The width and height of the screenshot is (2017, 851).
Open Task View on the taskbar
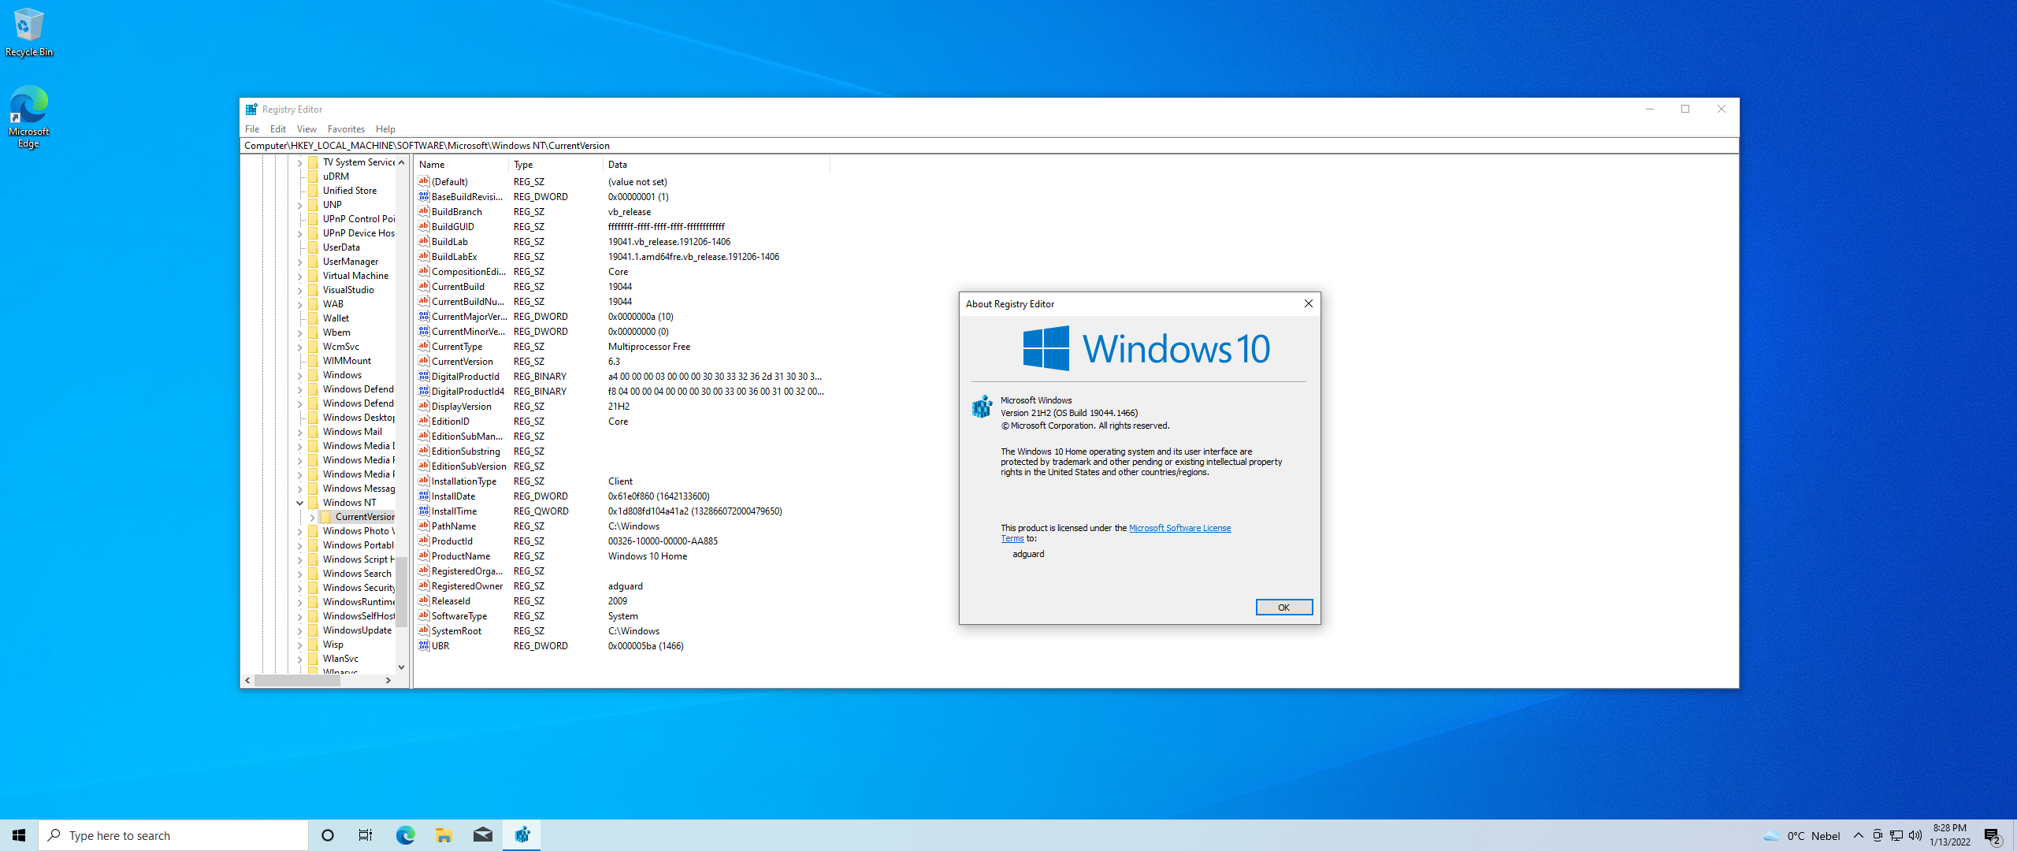click(366, 835)
